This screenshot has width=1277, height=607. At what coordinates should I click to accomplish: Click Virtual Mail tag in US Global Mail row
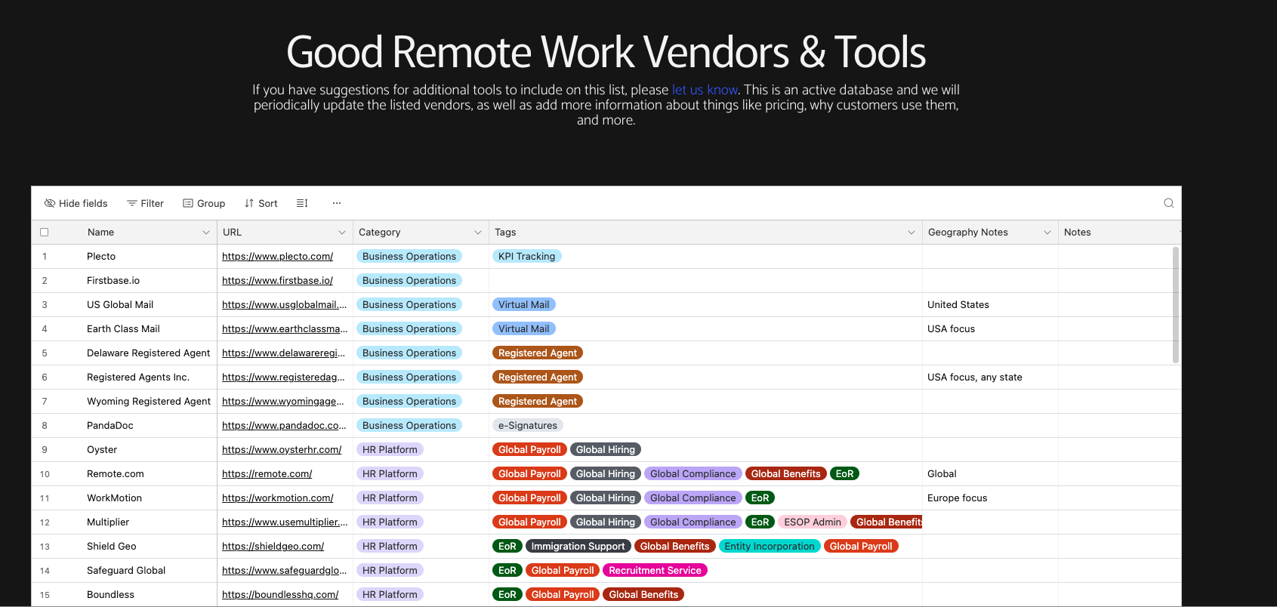(x=523, y=305)
